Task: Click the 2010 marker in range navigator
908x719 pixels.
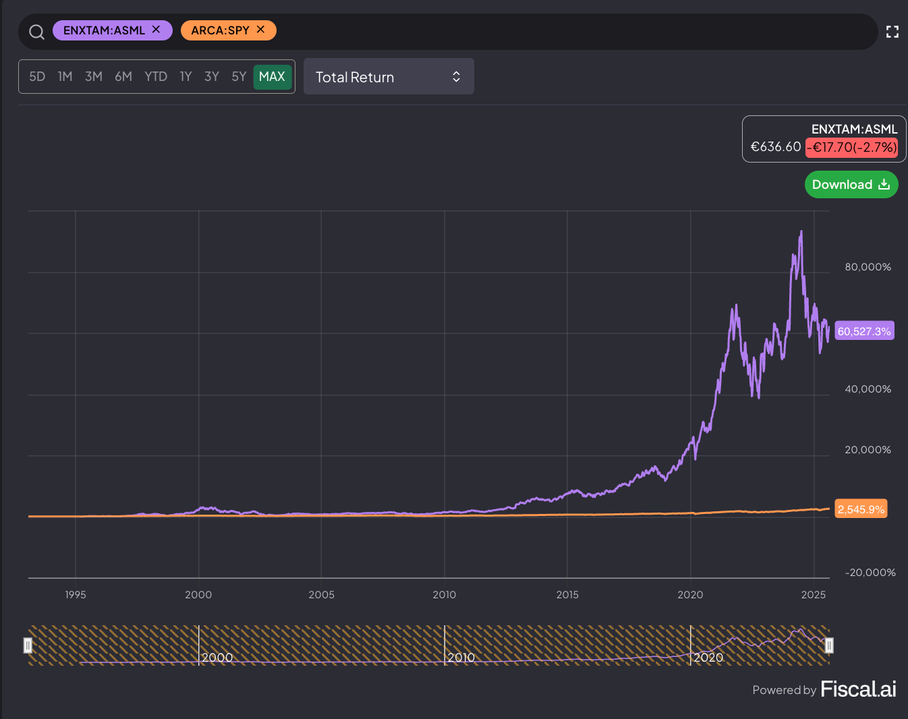Action: coord(461,657)
